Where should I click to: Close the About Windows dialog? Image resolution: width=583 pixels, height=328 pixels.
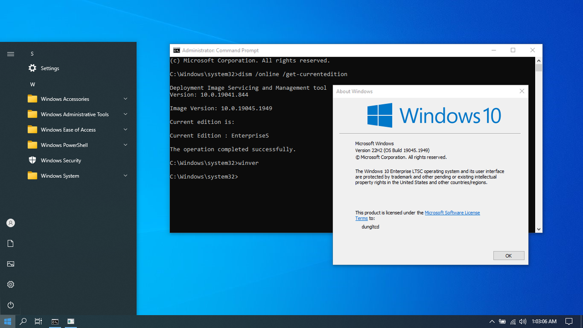pos(522,91)
